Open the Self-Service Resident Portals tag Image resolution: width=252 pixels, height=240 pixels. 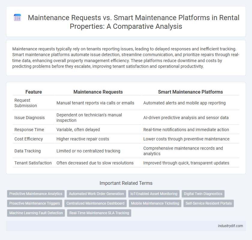(x=208, y=203)
